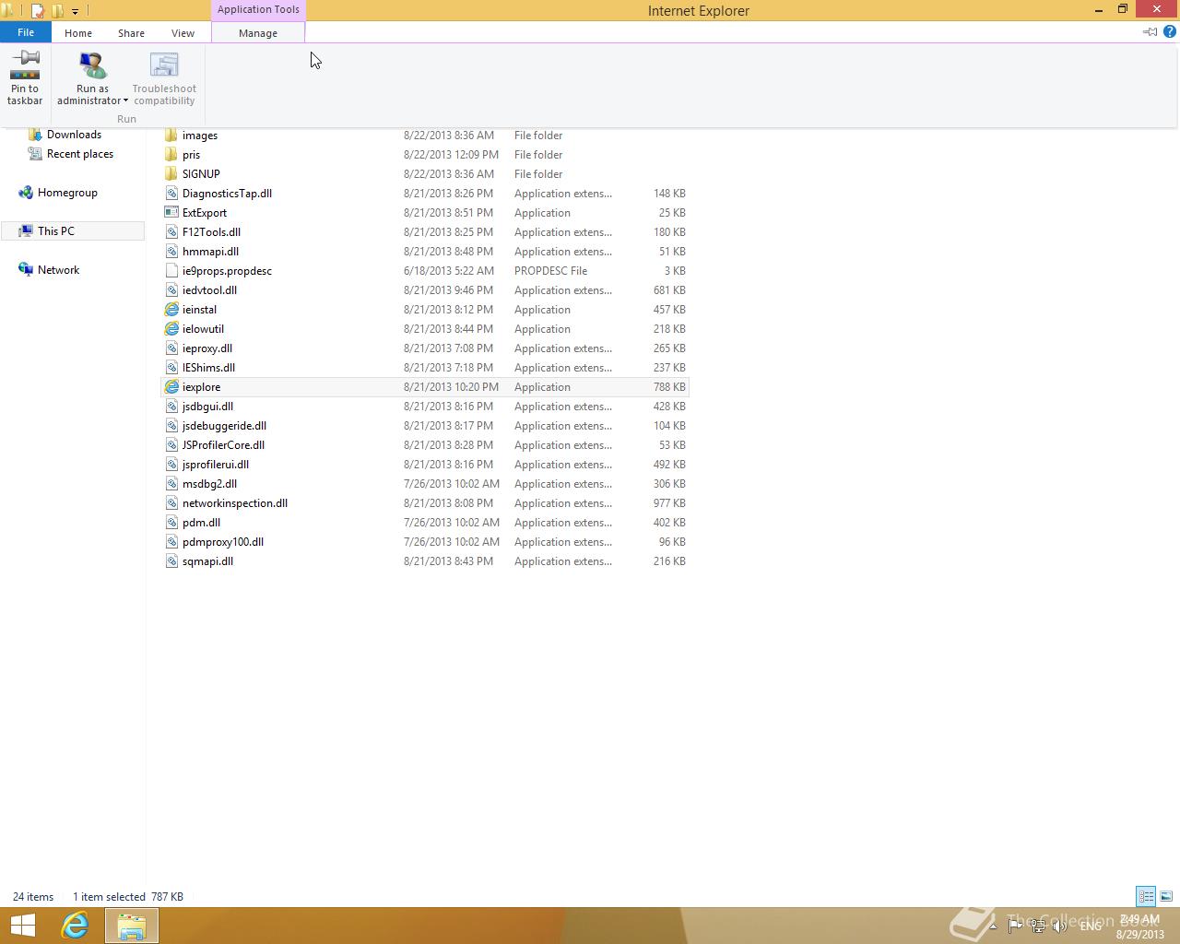Select the pdmproxy100.dll file name
This screenshot has width=1180, height=944.
[x=223, y=542]
